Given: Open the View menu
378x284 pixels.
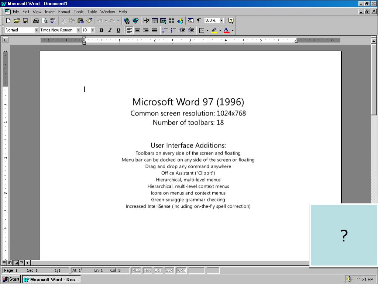Looking at the screenshot, I should (37, 12).
